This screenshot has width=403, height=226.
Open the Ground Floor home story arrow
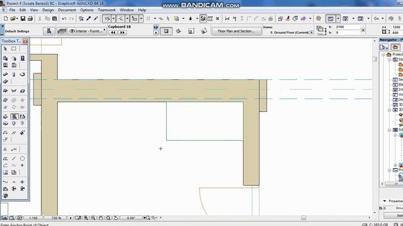(x=312, y=33)
